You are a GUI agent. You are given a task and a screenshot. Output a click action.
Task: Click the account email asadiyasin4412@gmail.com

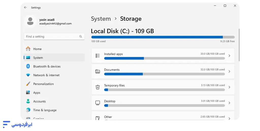coord(55,24)
